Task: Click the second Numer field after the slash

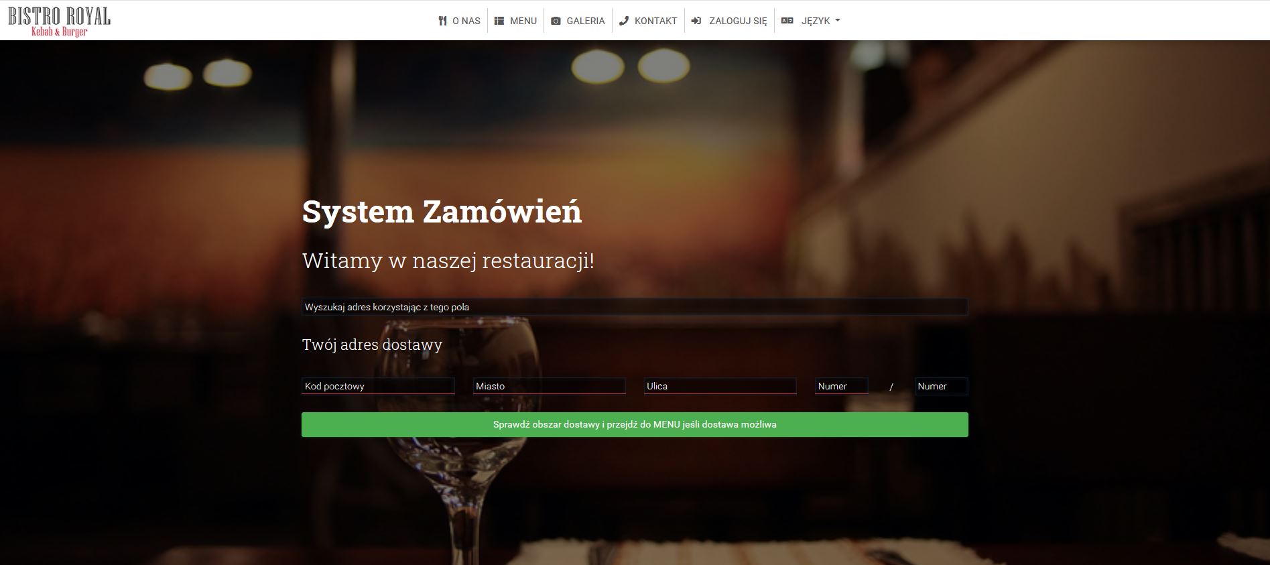Action: click(941, 386)
